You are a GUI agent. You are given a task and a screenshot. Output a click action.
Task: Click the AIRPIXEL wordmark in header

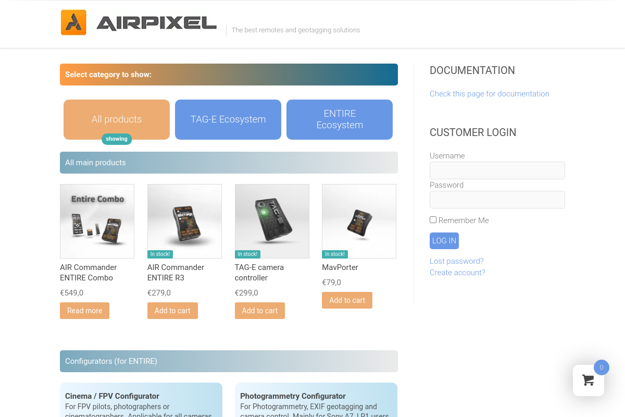click(156, 23)
